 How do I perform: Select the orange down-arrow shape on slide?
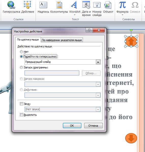(x=131, y=138)
